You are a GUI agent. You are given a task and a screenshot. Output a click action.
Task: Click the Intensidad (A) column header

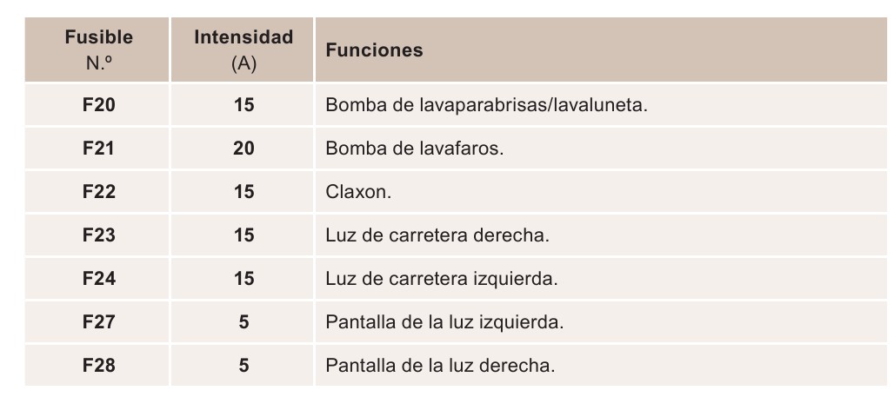coord(243,50)
